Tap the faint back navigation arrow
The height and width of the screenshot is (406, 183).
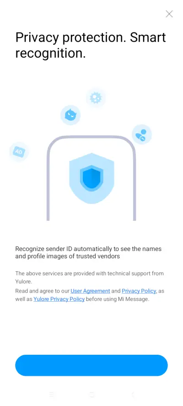pyautogui.click(x=133, y=395)
